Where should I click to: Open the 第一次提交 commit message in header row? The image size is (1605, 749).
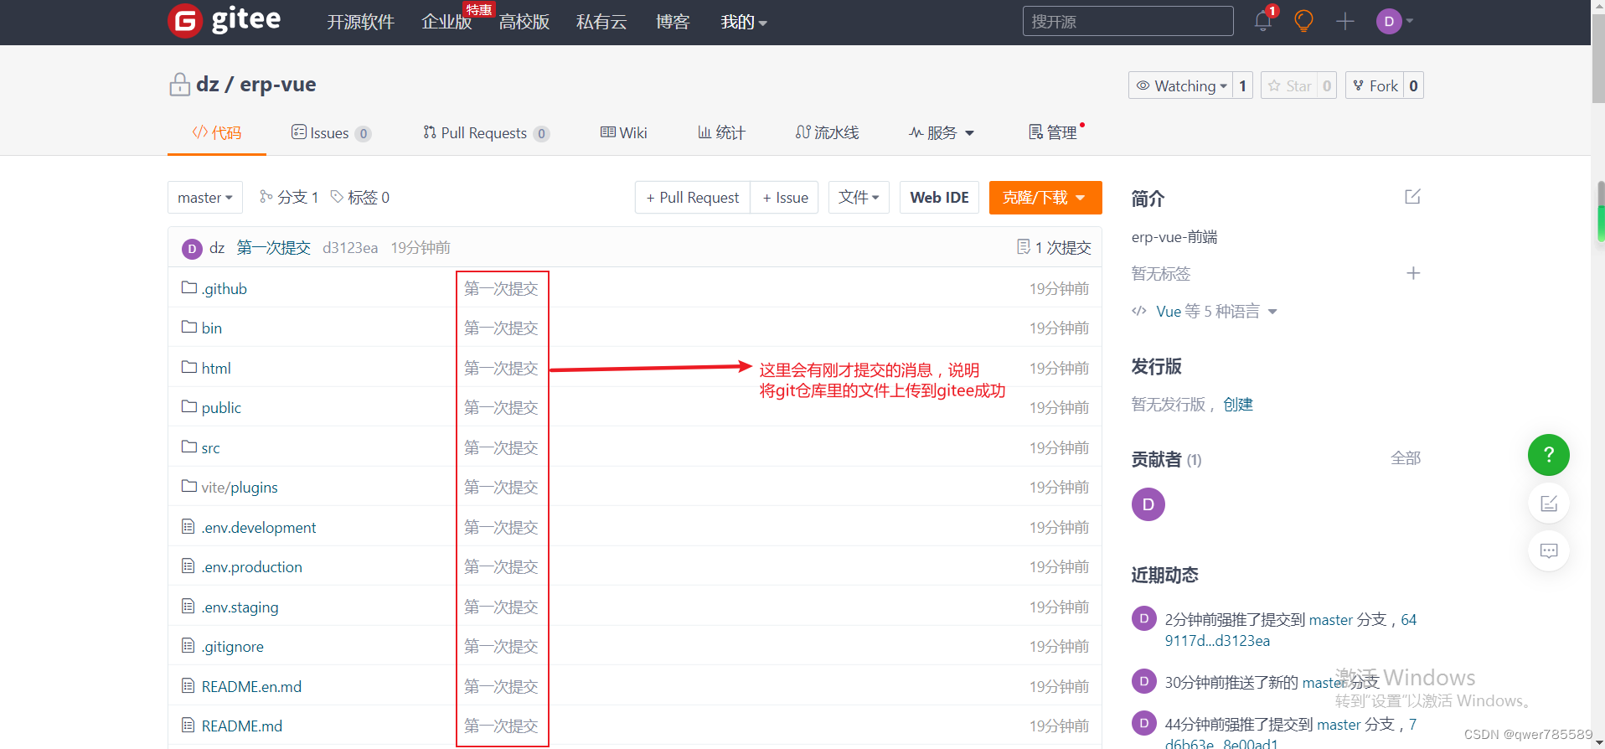(x=274, y=248)
